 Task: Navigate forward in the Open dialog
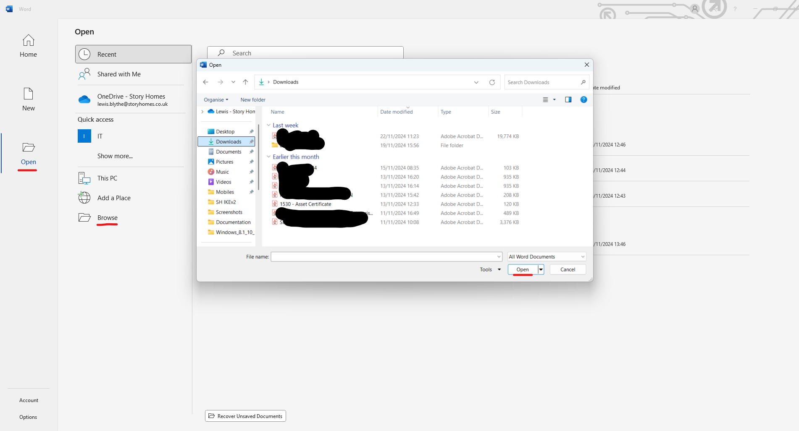[220, 82]
